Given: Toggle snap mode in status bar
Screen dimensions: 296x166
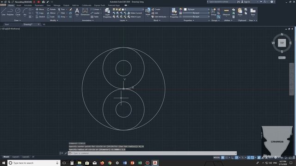Looking at the screenshot, I should pos(227,158).
